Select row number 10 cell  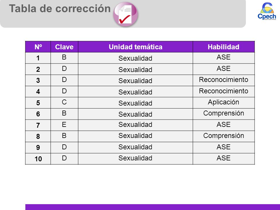point(38,159)
